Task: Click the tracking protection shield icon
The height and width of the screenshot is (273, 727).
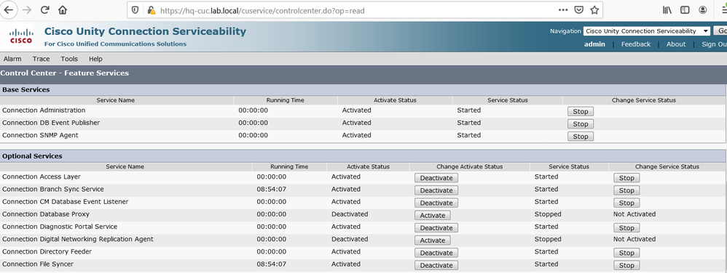Action: click(135, 9)
